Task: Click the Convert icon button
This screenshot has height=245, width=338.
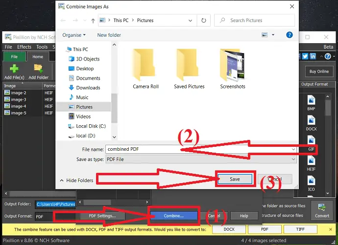Action: 322,211
